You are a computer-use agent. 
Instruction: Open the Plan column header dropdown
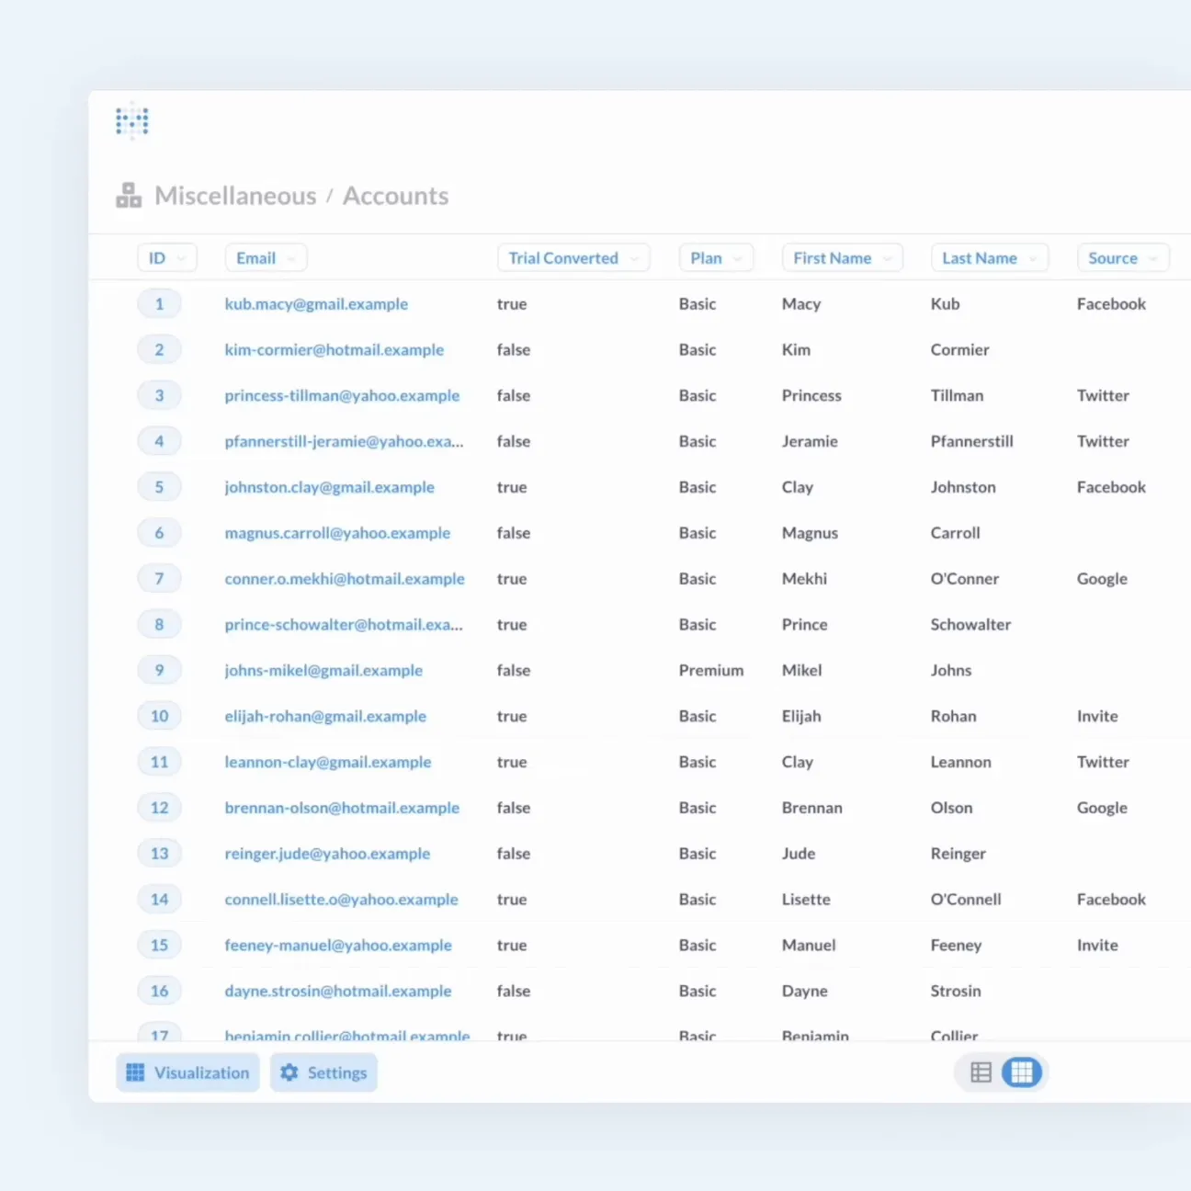[716, 258]
